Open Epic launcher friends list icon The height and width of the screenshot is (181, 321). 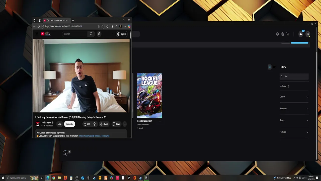(x=301, y=34)
